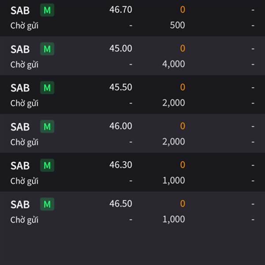Click the 4,000 quantity value
This screenshot has height=265, width=265.
click(x=174, y=64)
